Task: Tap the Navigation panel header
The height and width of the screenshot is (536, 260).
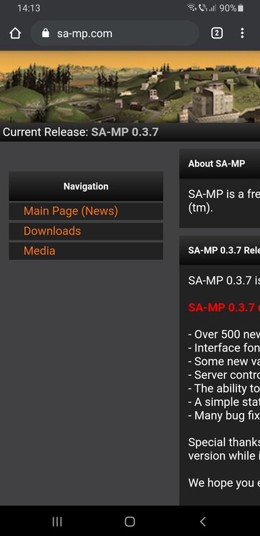Action: tap(86, 187)
